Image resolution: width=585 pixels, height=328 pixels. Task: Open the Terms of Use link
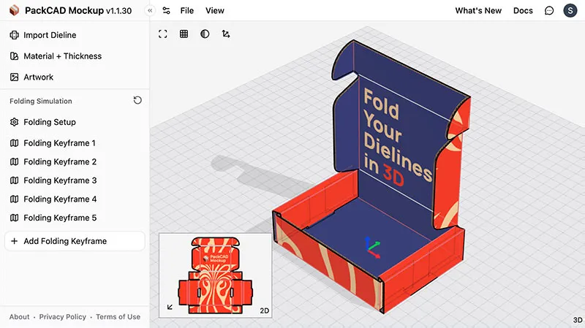pyautogui.click(x=118, y=317)
